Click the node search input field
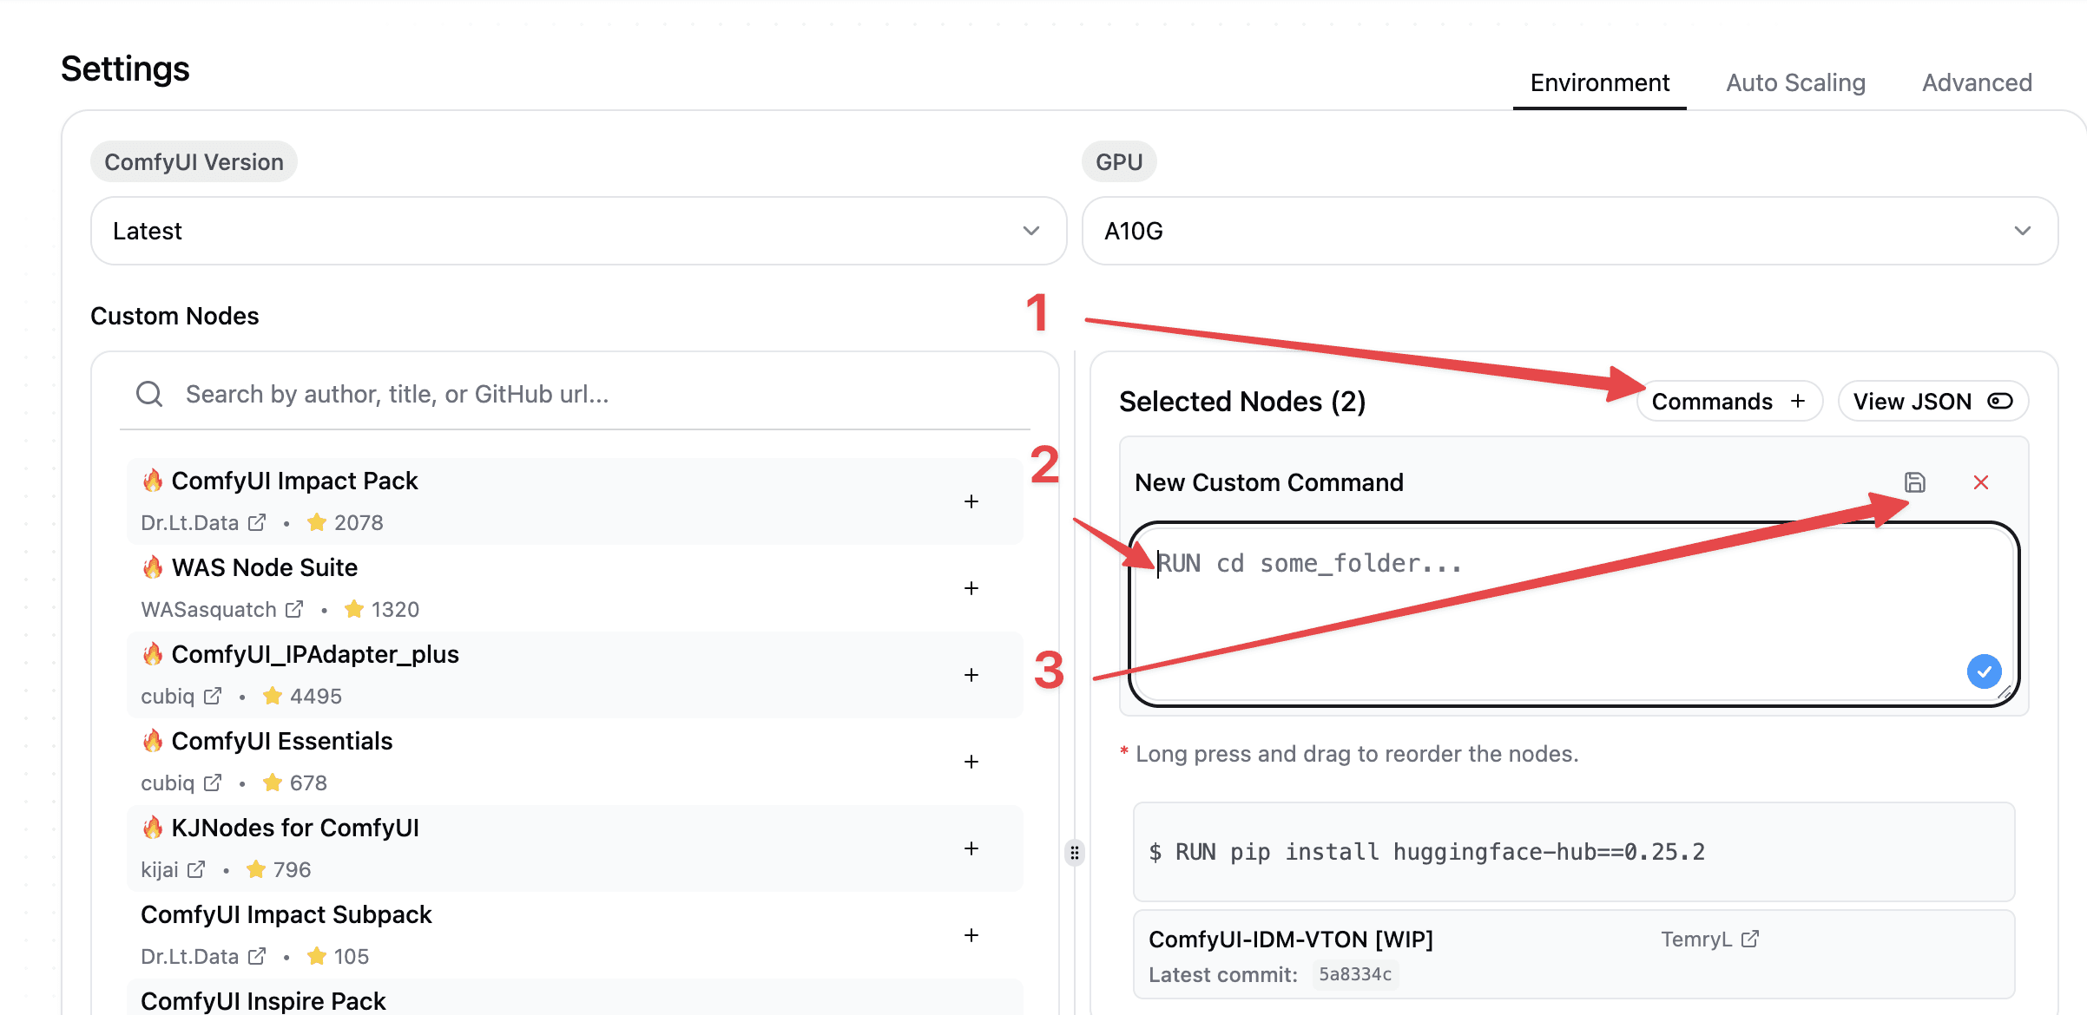 [x=521, y=393]
